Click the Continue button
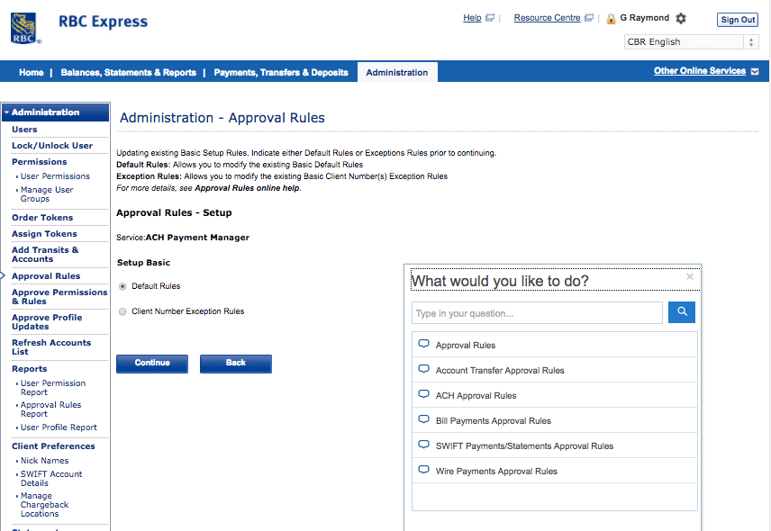Viewport: 771px width, 531px height. (x=151, y=364)
